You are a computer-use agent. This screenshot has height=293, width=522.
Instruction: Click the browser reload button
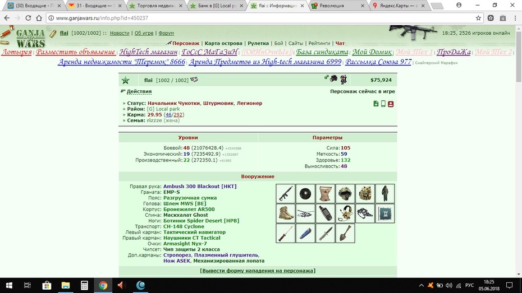pos(28,18)
